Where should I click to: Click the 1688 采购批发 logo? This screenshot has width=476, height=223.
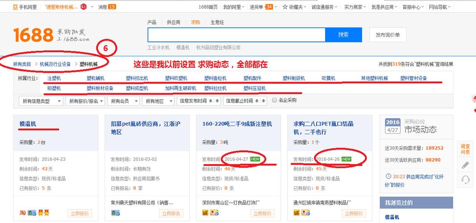coord(51,35)
